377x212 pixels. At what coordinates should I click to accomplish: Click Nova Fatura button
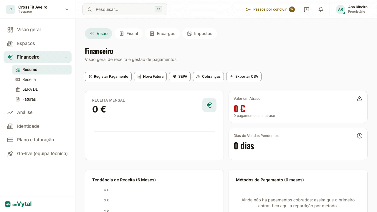click(150, 77)
